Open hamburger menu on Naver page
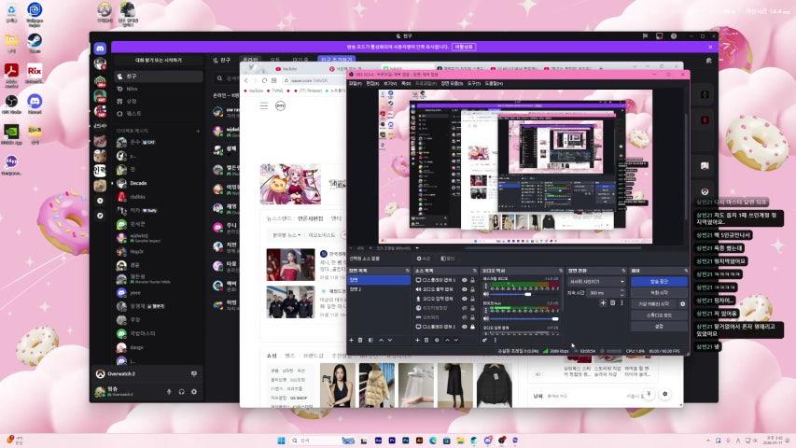 263,105
